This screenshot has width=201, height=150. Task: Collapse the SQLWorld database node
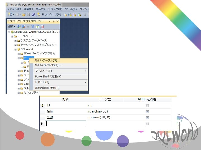15,49
